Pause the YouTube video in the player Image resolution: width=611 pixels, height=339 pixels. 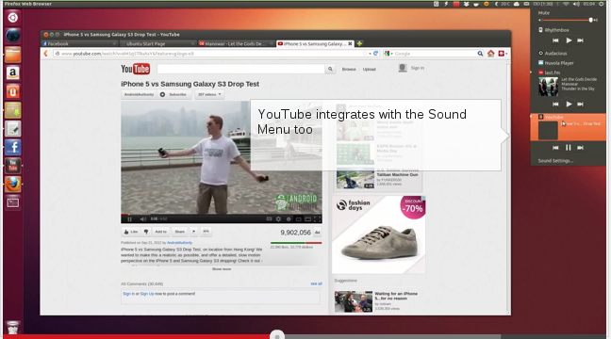[x=129, y=219]
